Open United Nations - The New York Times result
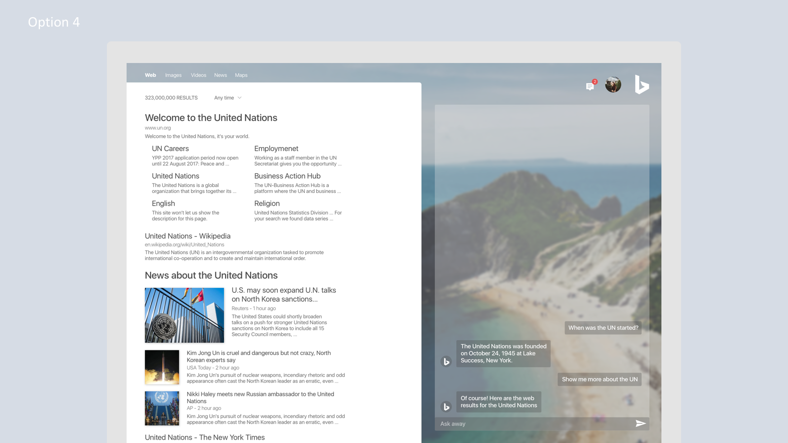The image size is (788, 443). pyautogui.click(x=205, y=438)
